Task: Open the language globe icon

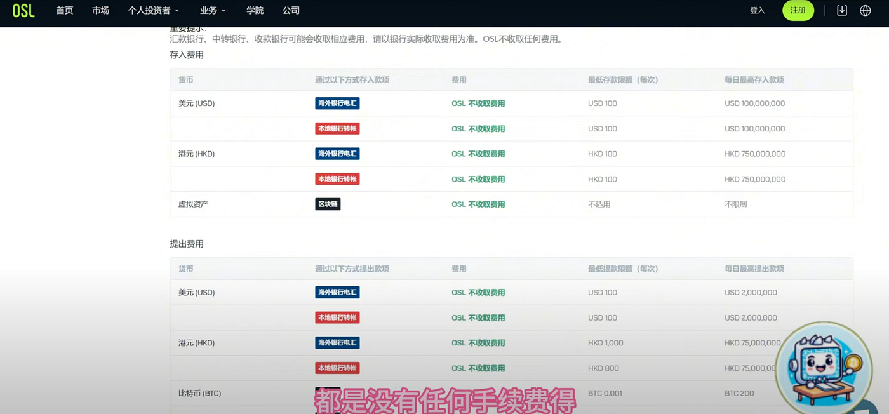Action: [x=865, y=10]
